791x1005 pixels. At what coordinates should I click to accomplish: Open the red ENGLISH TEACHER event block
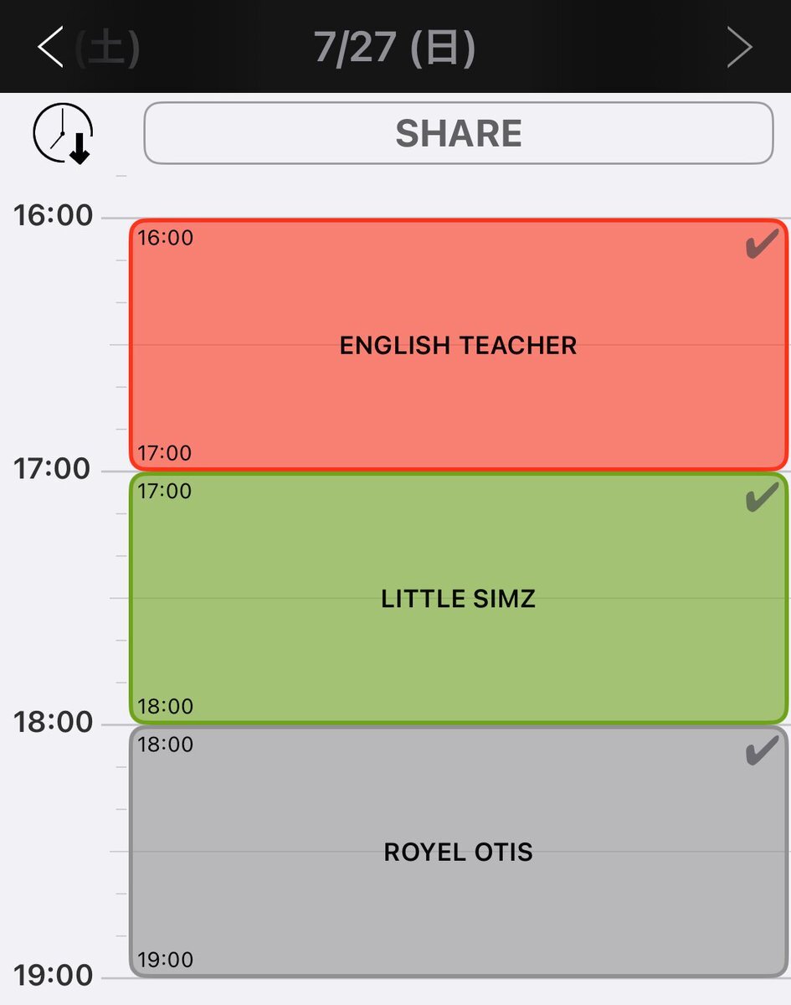pyautogui.click(x=459, y=344)
